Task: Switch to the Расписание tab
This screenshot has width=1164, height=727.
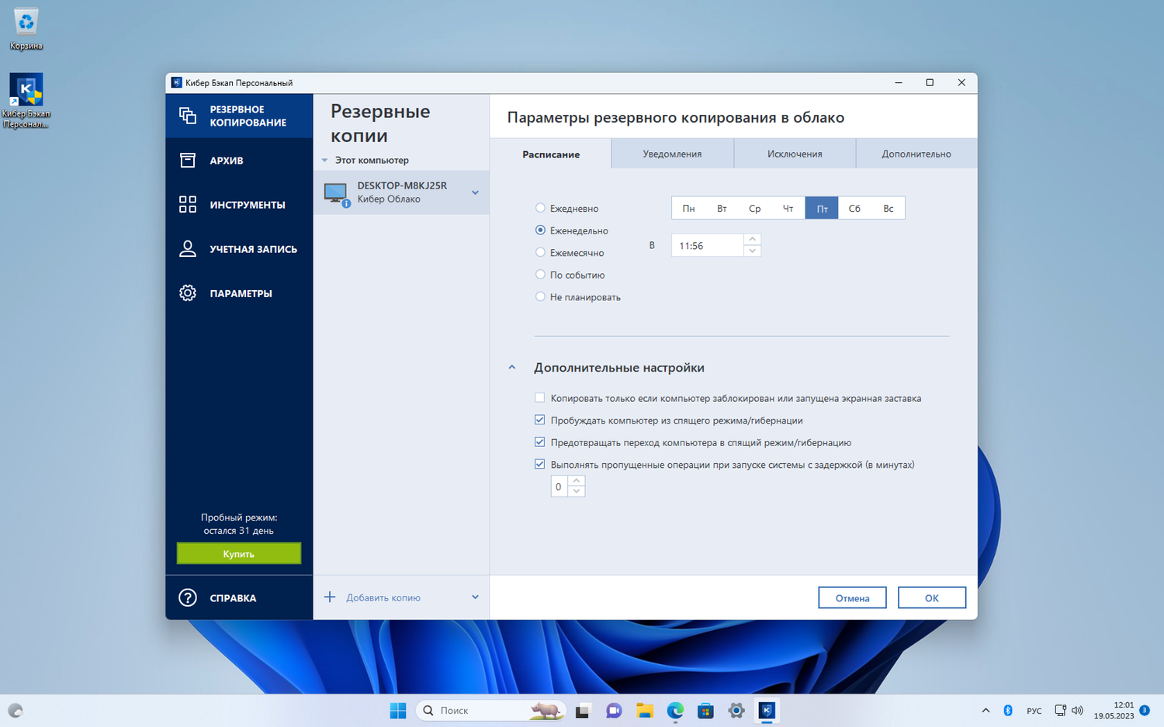Action: tap(551, 154)
